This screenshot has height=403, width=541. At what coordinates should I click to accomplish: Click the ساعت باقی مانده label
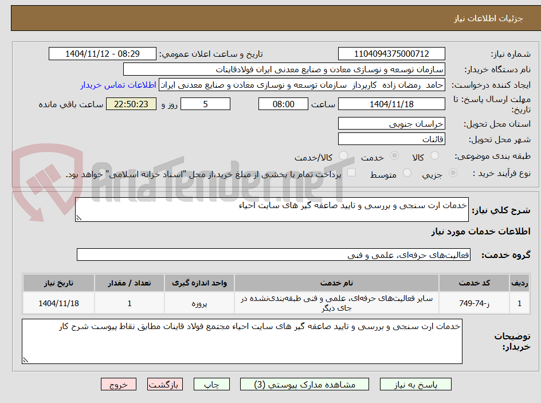pos(70,104)
